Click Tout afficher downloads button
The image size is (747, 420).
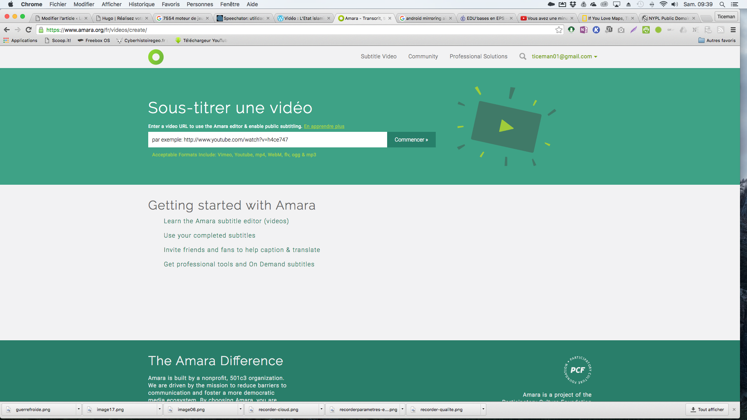click(x=707, y=409)
